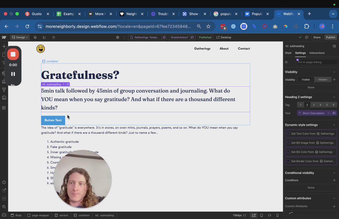Open the comments icon in top bar
Screen dimensions: 339x219
click(x=306, y=37)
